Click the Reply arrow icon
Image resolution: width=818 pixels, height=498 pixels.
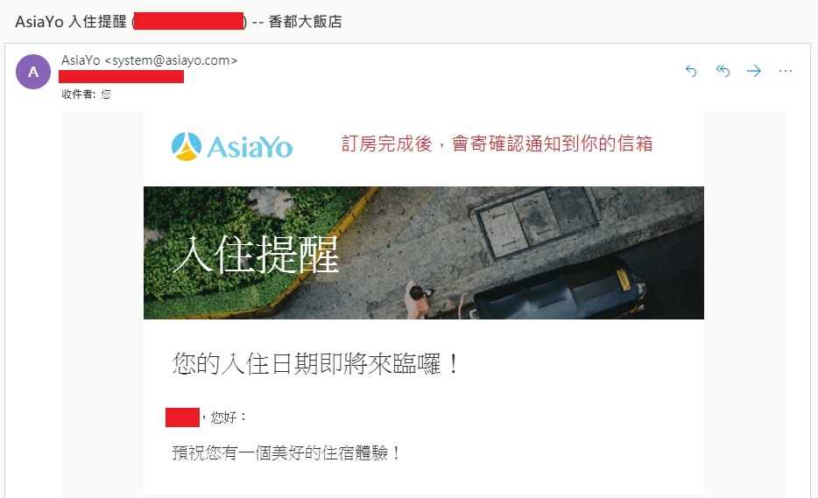[691, 71]
